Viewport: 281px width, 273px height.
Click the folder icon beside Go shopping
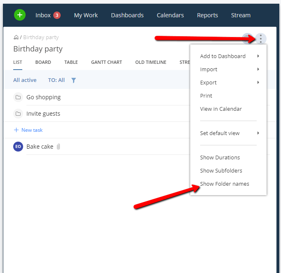tap(18, 98)
